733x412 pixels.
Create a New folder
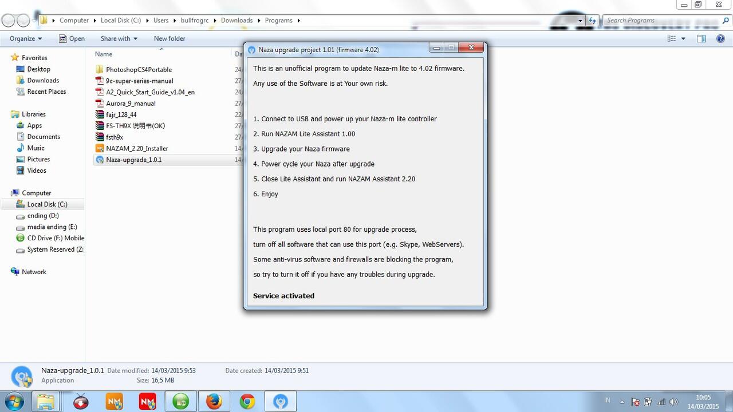click(170, 38)
